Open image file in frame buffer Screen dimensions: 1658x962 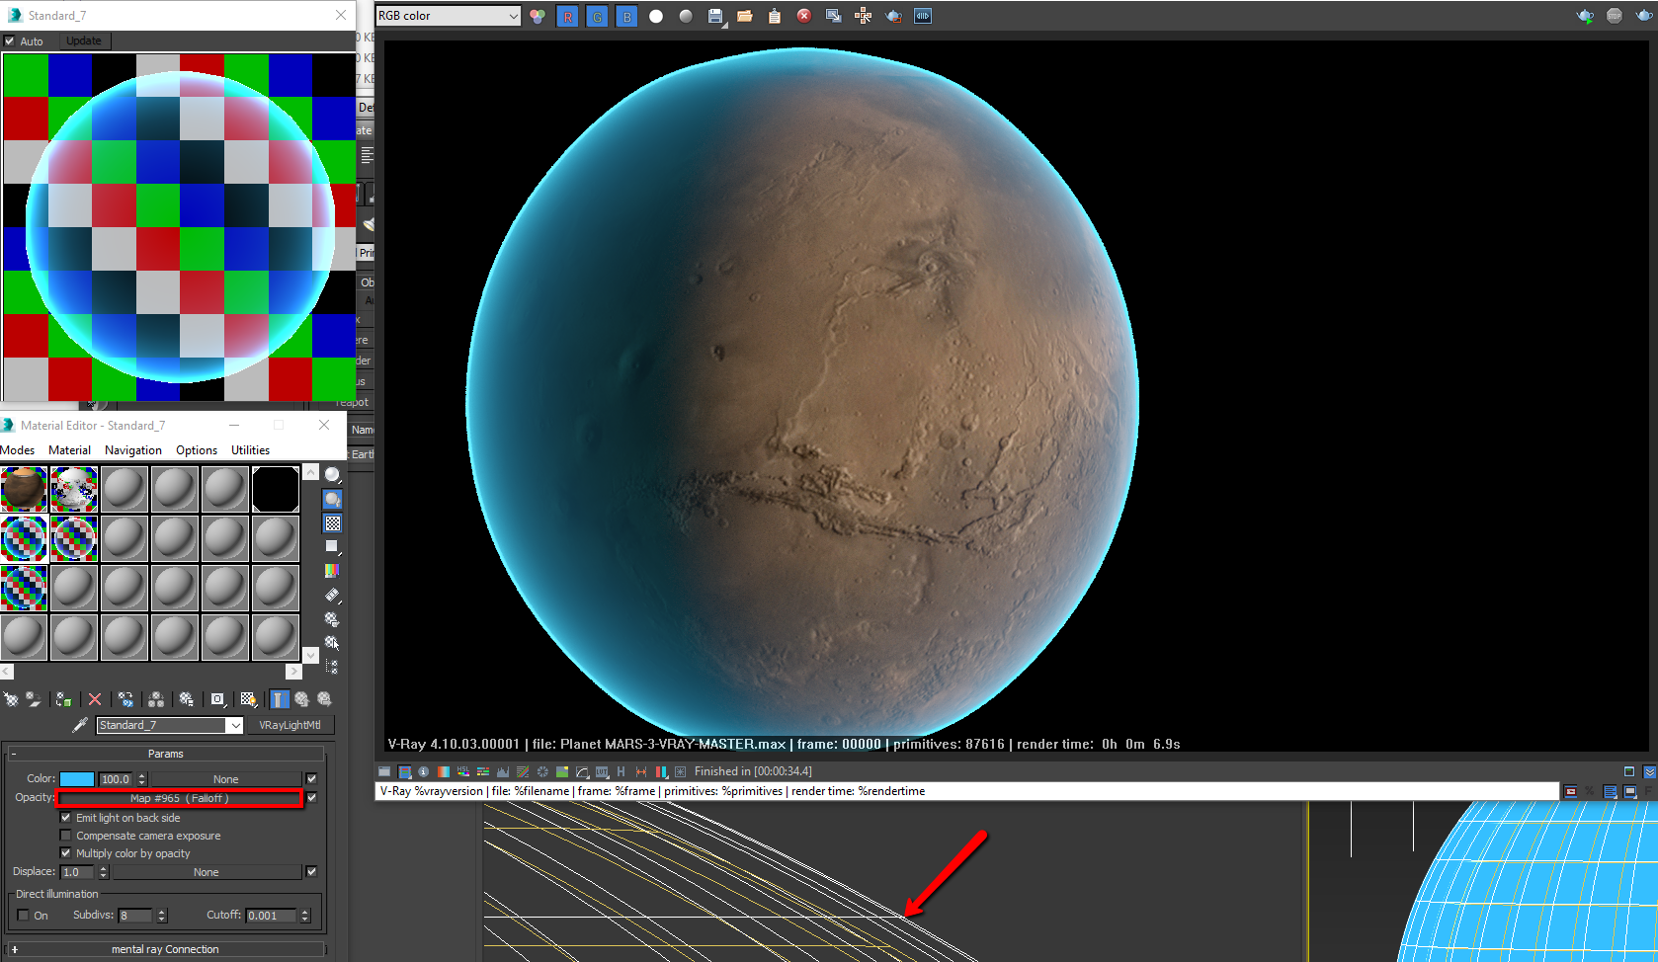tap(745, 17)
